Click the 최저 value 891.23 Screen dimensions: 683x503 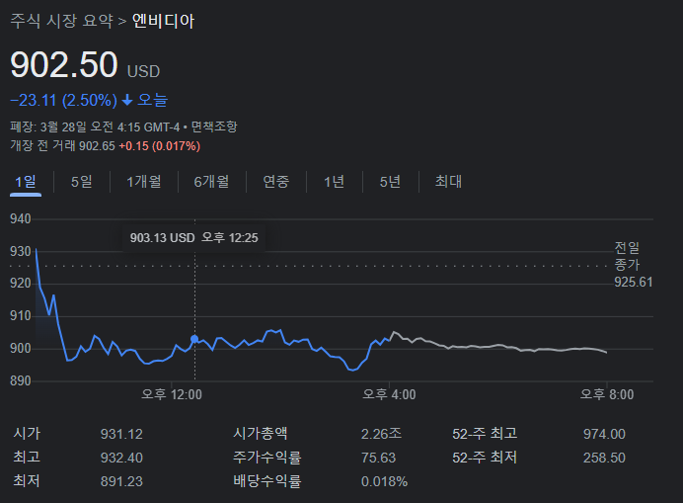(x=121, y=481)
